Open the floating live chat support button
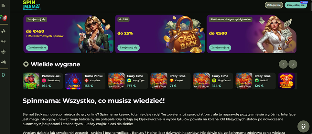The height and width of the screenshot is (134, 312). [x=303, y=127]
